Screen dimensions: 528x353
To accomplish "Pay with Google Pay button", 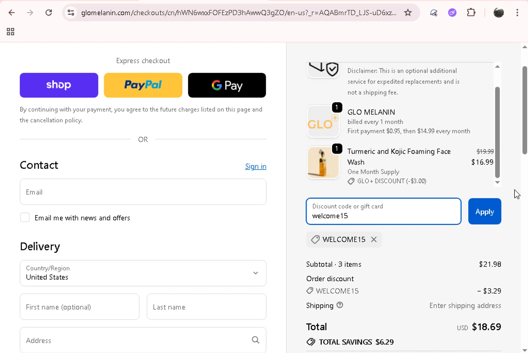I will pos(227,85).
